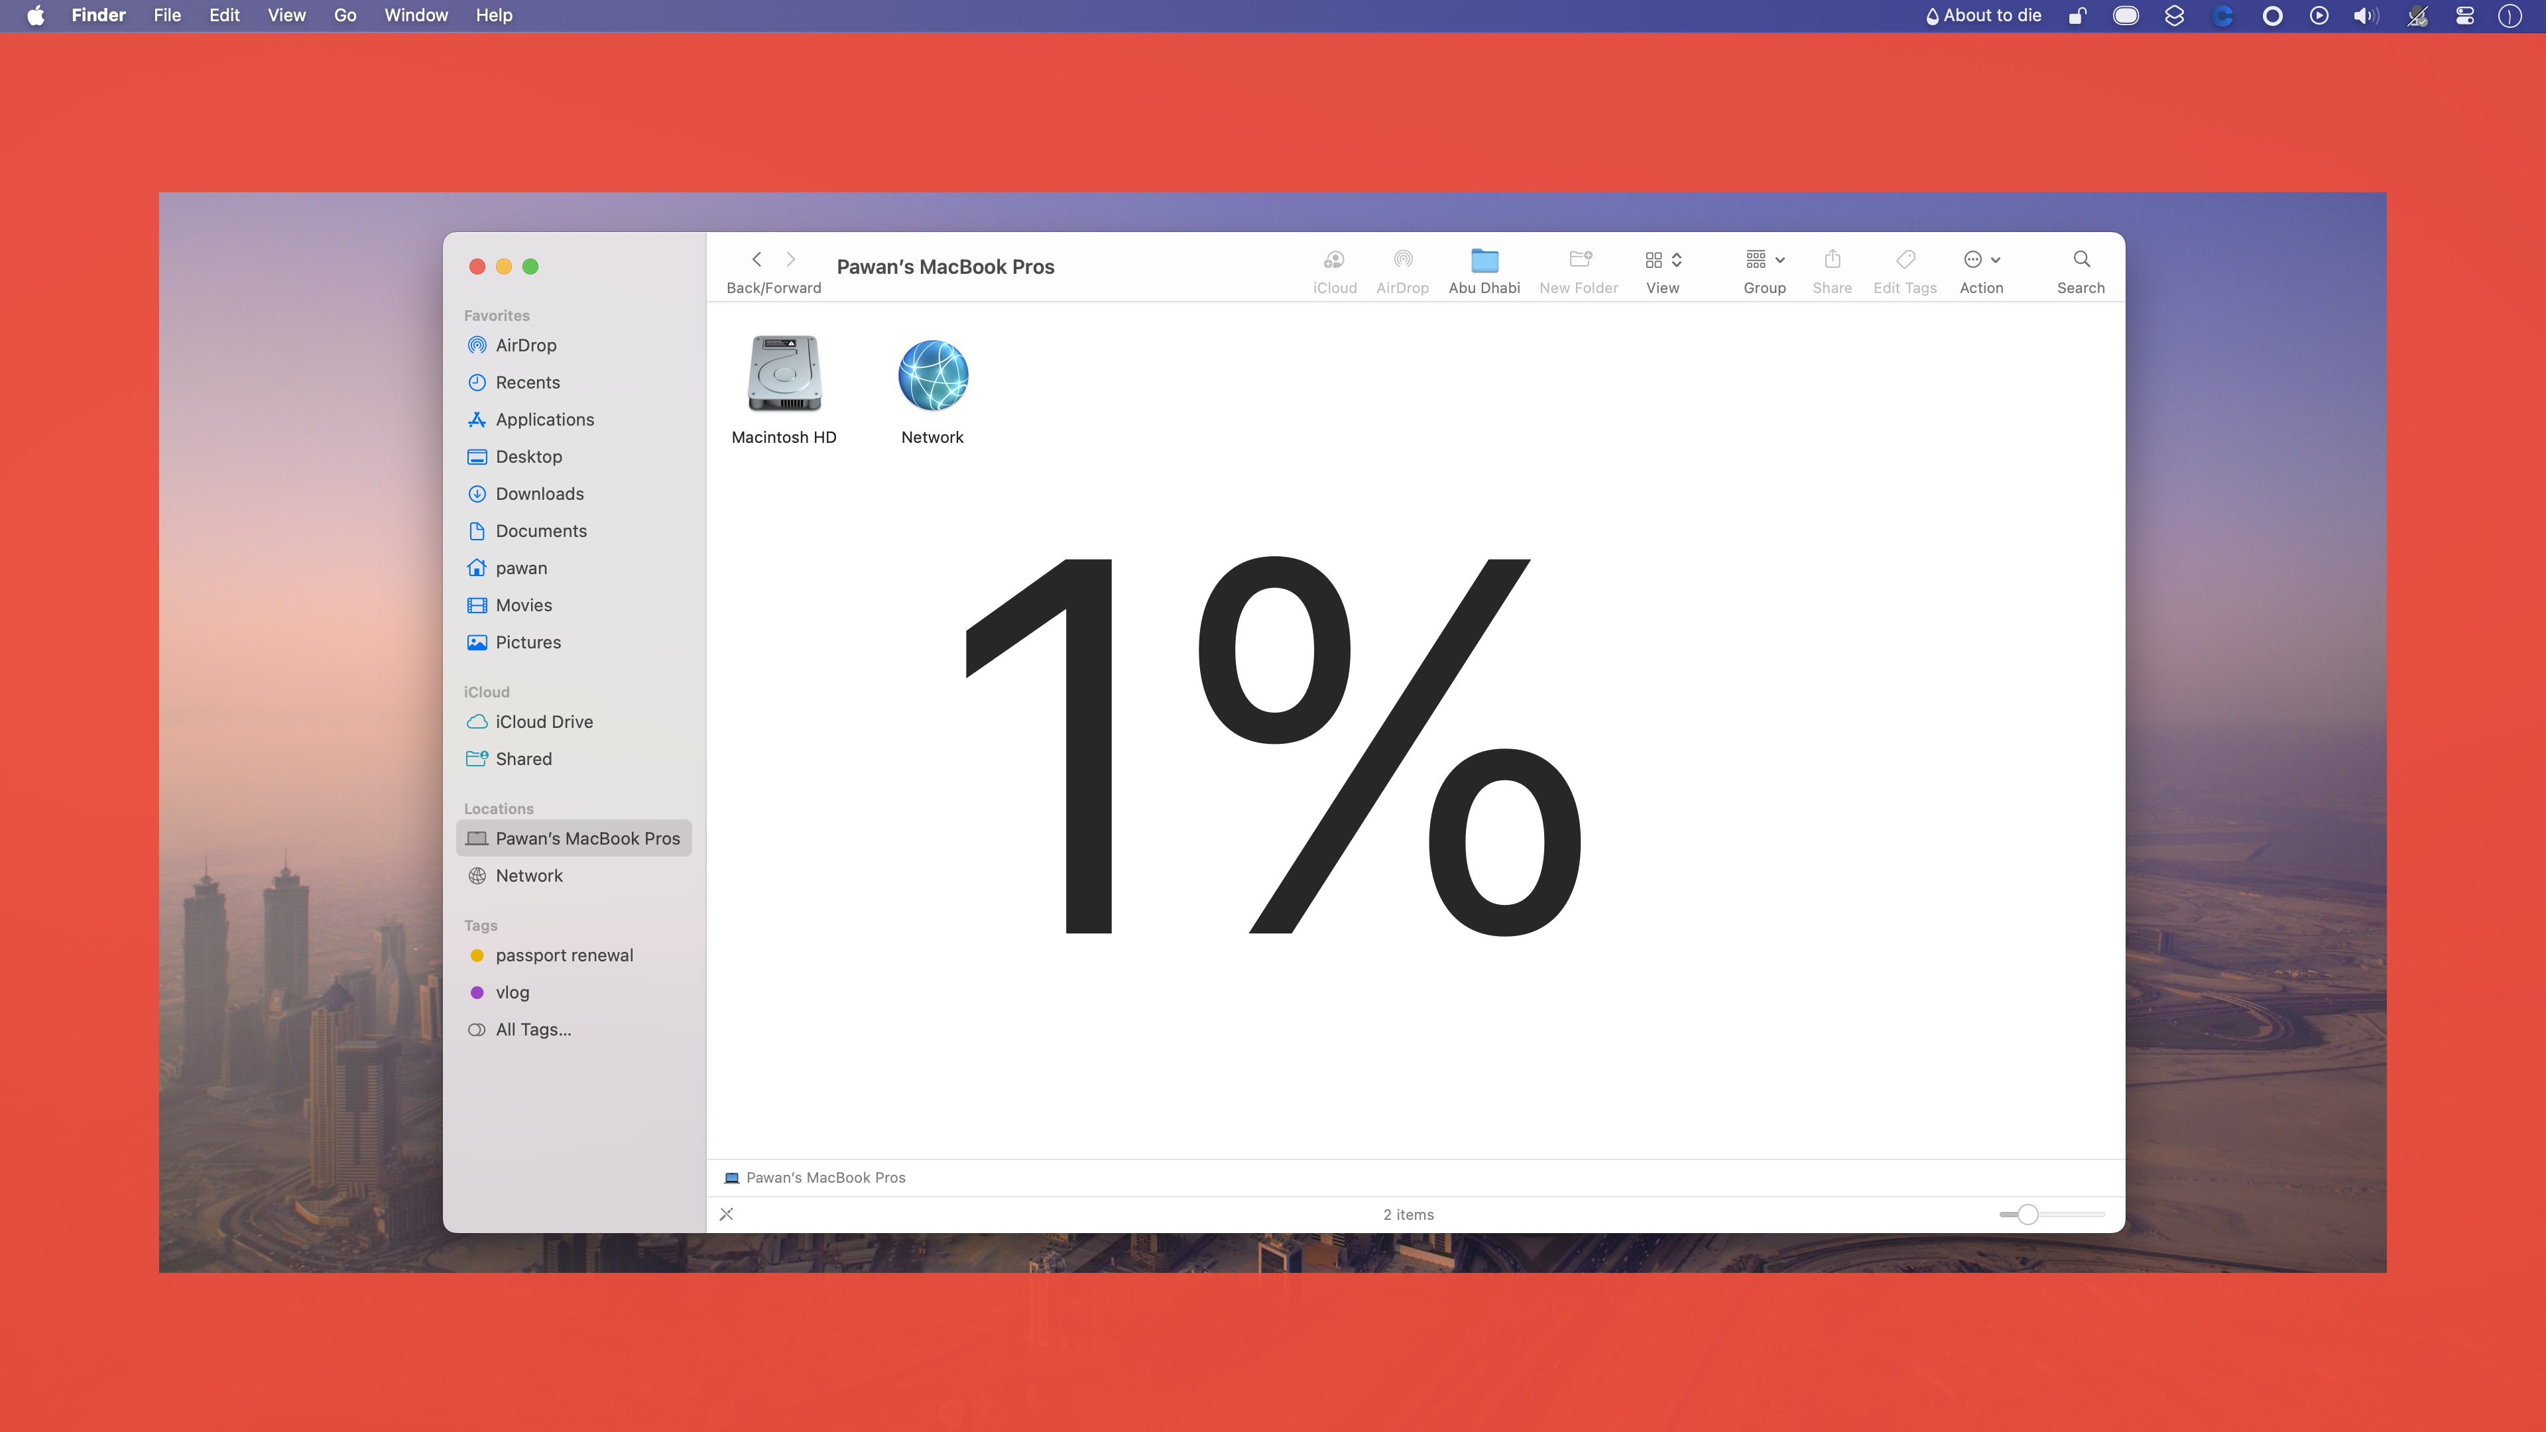Show All Tags in the sidebar
The height and width of the screenshot is (1432, 2546).
(574, 1029)
